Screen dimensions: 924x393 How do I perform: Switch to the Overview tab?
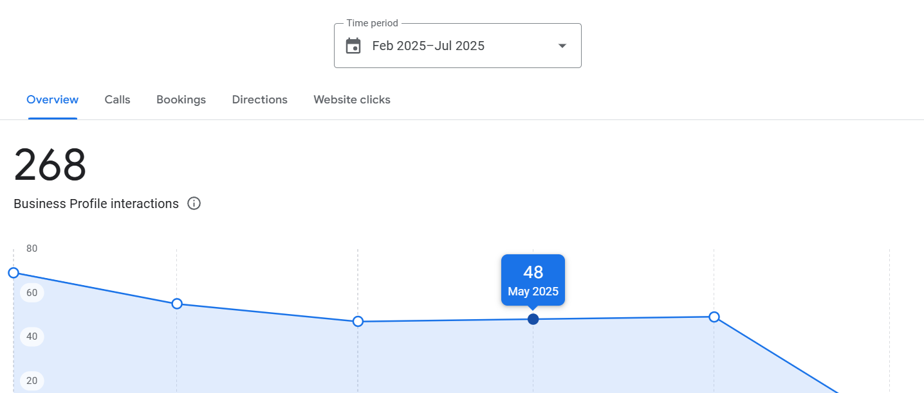(x=53, y=100)
